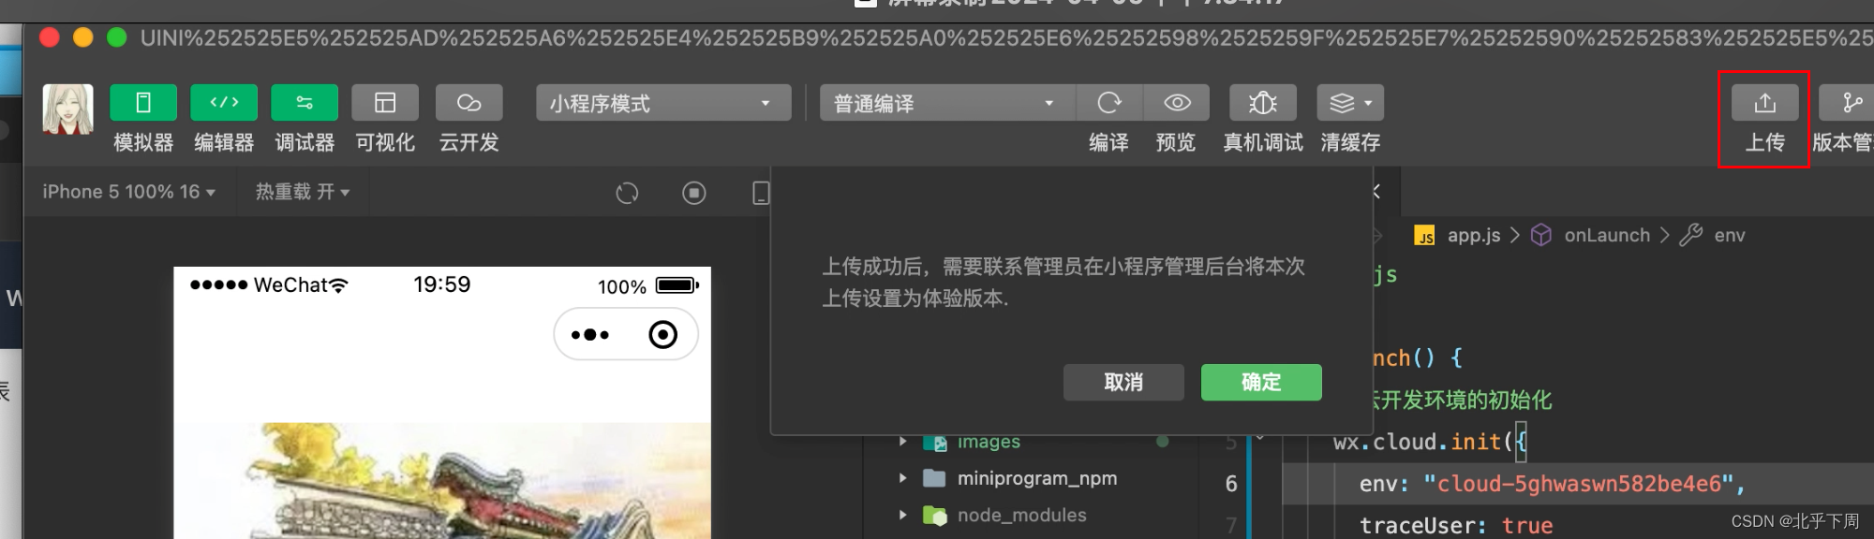The height and width of the screenshot is (539, 1874).
Task: Click the phone device frame icon
Action: click(x=761, y=193)
